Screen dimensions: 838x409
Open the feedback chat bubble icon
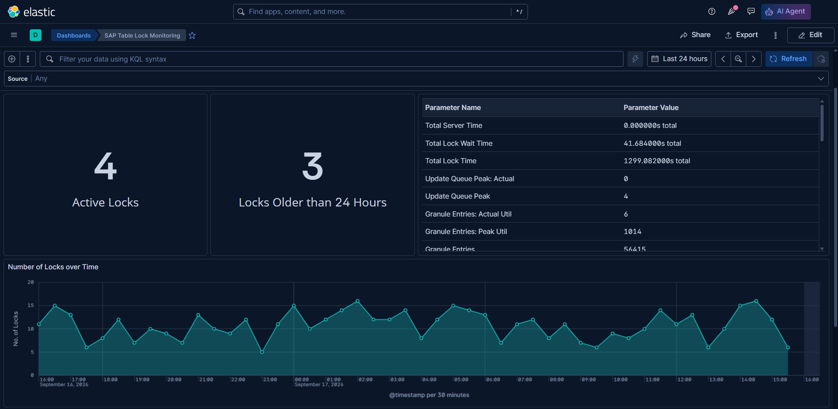[x=751, y=11]
